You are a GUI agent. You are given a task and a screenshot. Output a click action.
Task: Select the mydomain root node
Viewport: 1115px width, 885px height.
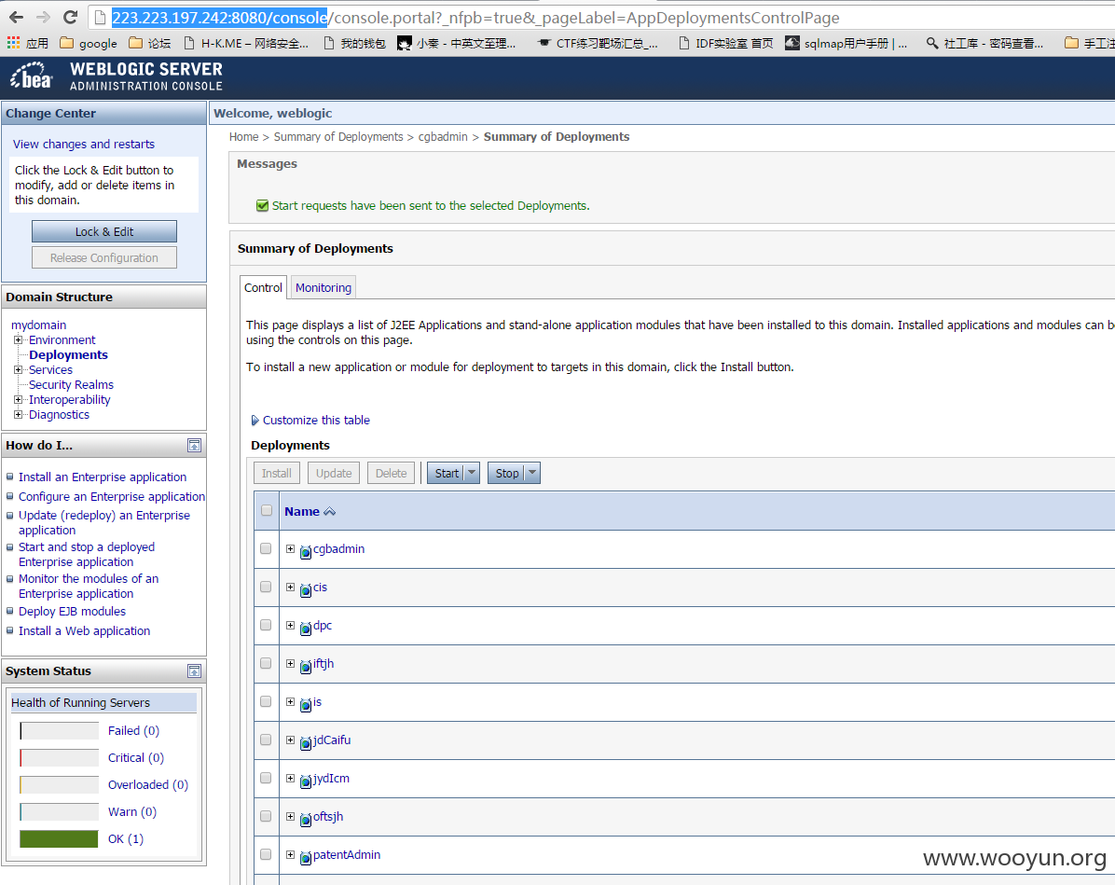point(38,325)
